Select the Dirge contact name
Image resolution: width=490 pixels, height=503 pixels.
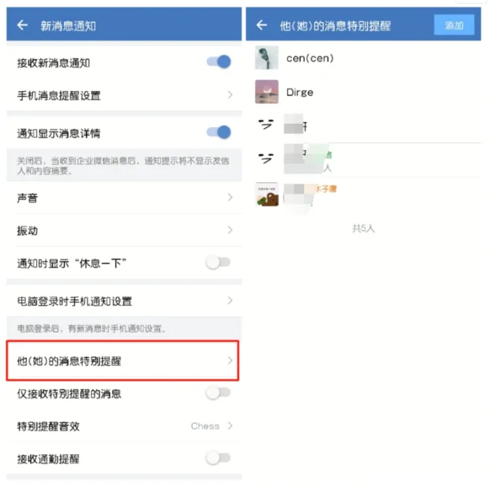[x=299, y=92]
